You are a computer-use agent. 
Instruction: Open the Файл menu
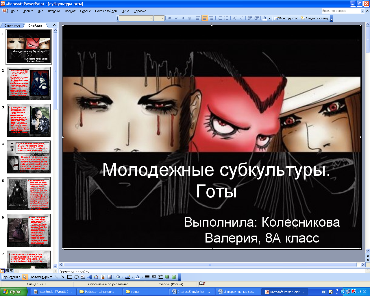pos(14,11)
